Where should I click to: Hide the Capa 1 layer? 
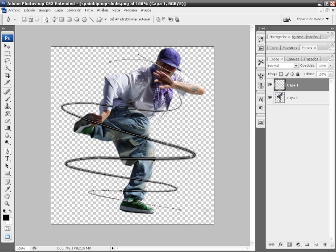[270, 85]
